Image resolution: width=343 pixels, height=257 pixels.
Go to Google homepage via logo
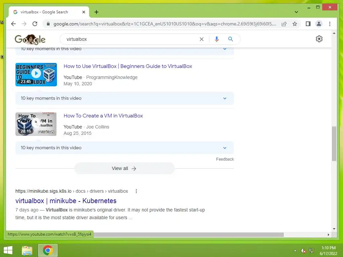coord(30,39)
